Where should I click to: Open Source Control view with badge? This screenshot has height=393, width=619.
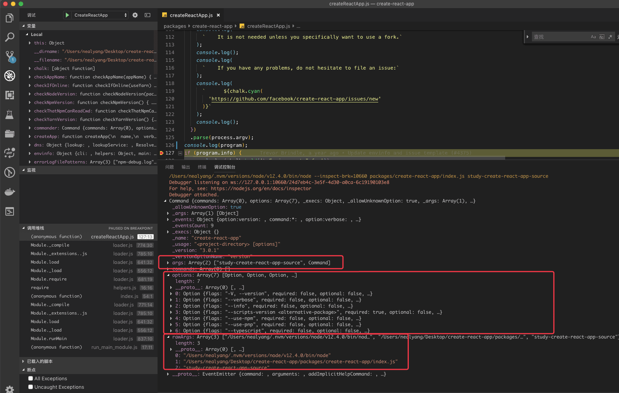(10, 56)
